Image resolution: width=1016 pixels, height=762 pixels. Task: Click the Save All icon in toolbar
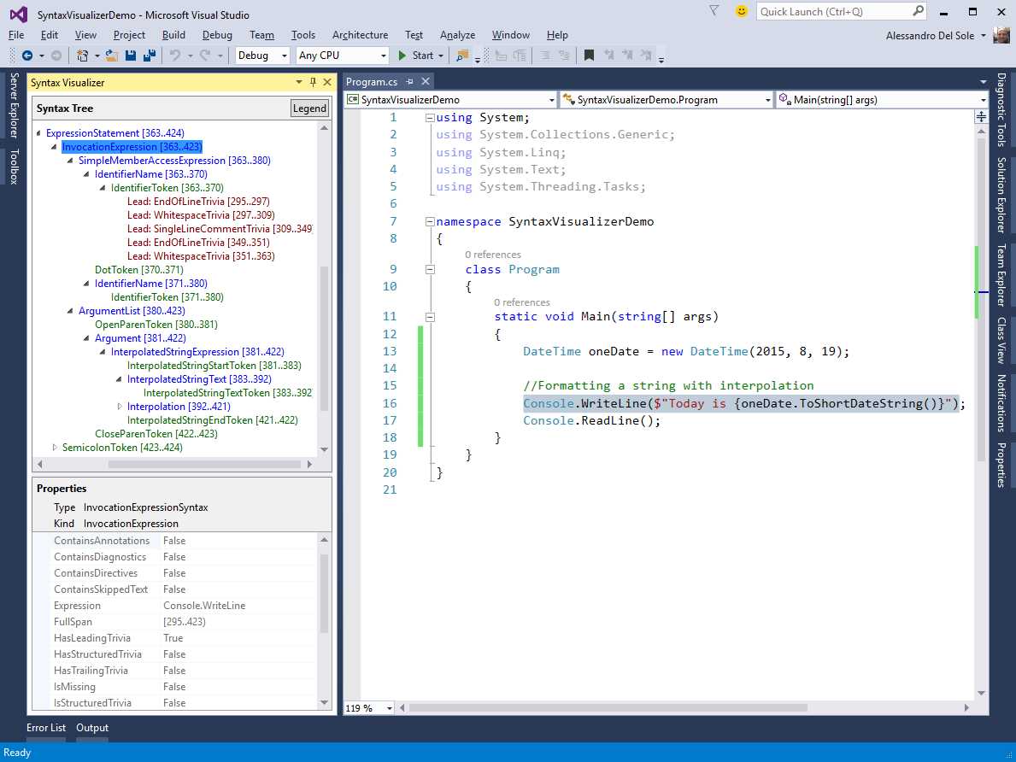click(149, 56)
